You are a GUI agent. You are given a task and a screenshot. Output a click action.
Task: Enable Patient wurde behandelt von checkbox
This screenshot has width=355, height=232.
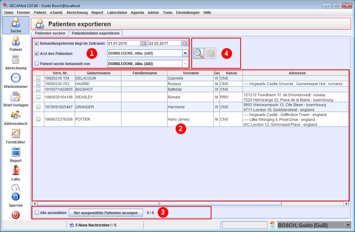pos(37,64)
